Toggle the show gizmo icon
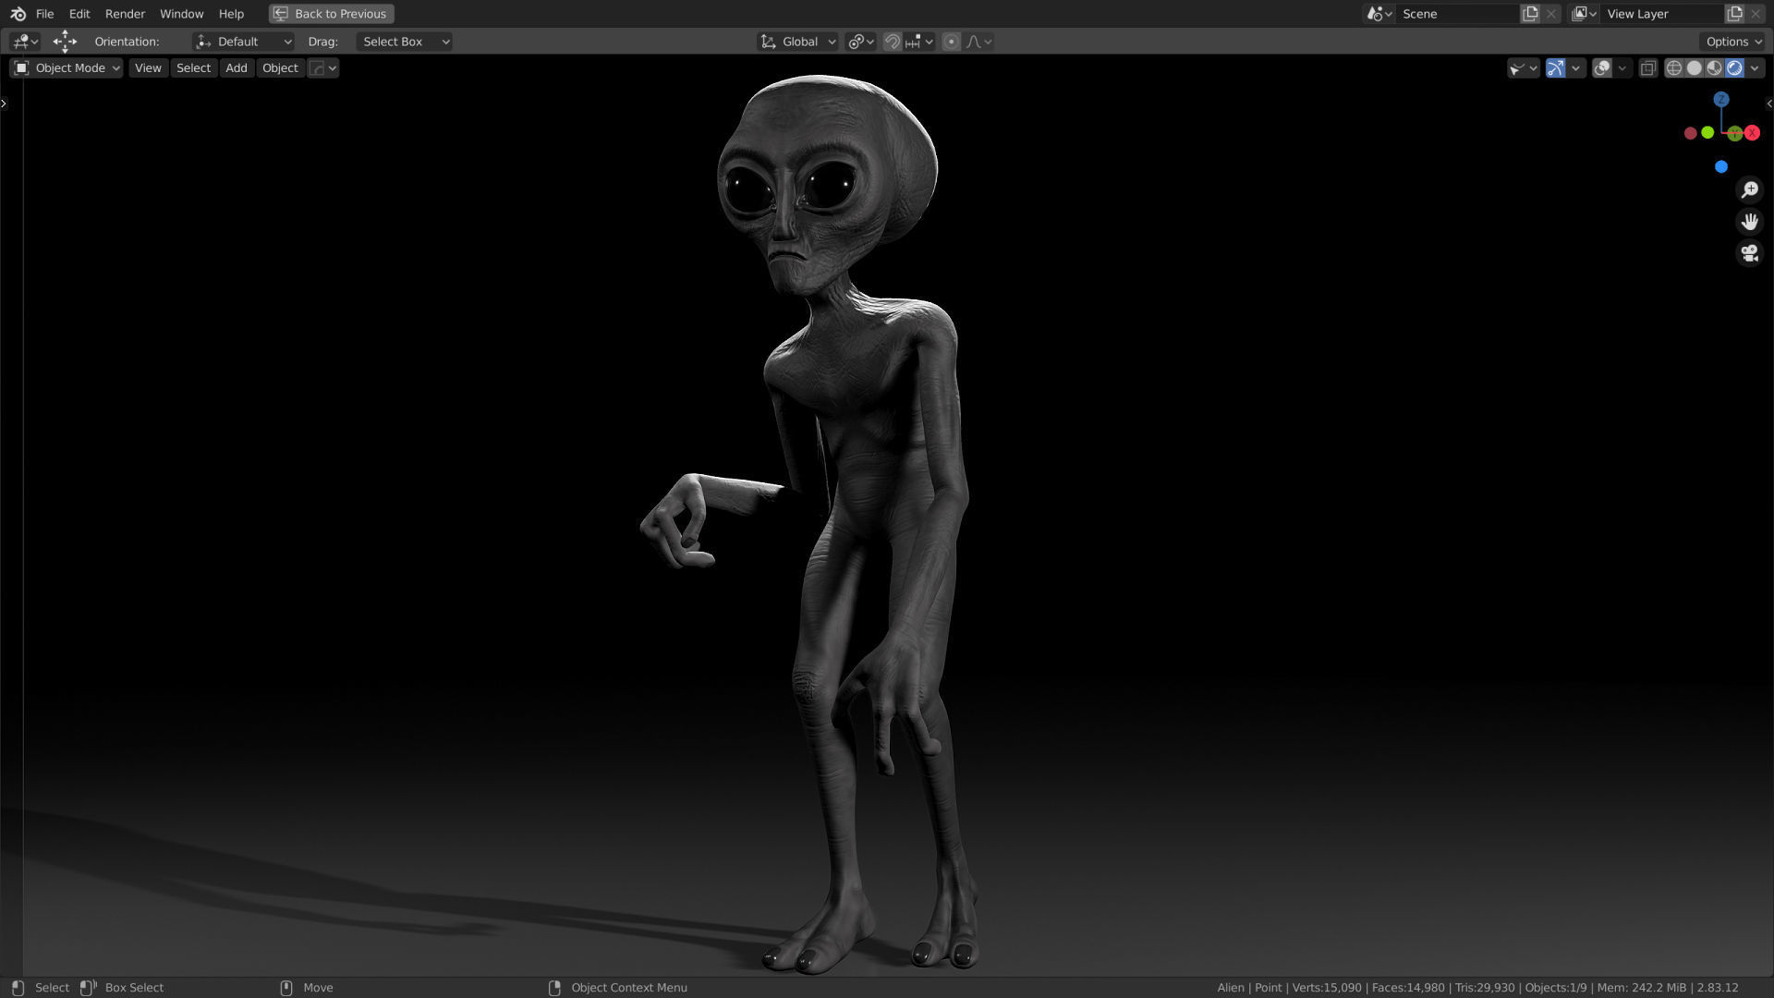 pos(1556,68)
